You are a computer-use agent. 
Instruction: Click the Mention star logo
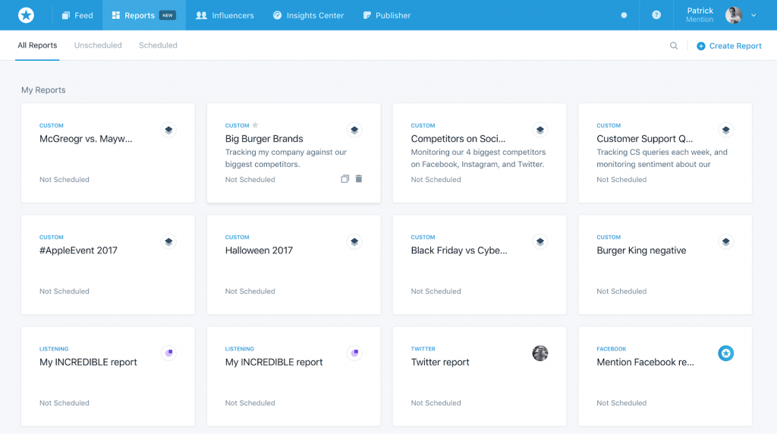click(27, 15)
